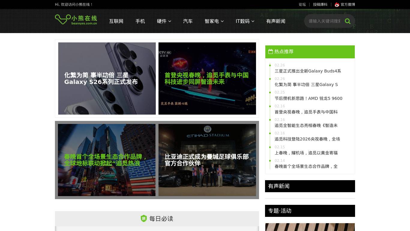This screenshot has height=231, width=410.
Task: Expand the IT数码 dropdown
Action: click(x=245, y=21)
